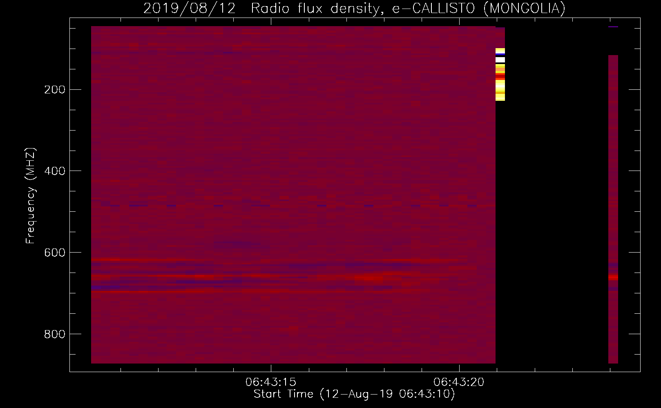Image resolution: width=661 pixels, height=408 pixels.
Task: Click the '06:43:15' time tick label
Action: point(271,382)
